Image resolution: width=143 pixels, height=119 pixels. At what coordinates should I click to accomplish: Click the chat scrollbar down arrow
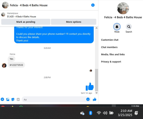pyautogui.click(x=96, y=93)
